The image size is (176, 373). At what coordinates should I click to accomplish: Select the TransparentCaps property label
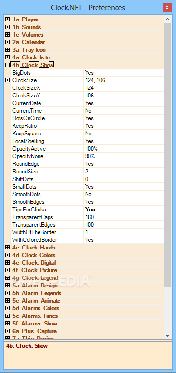[x=33, y=217]
